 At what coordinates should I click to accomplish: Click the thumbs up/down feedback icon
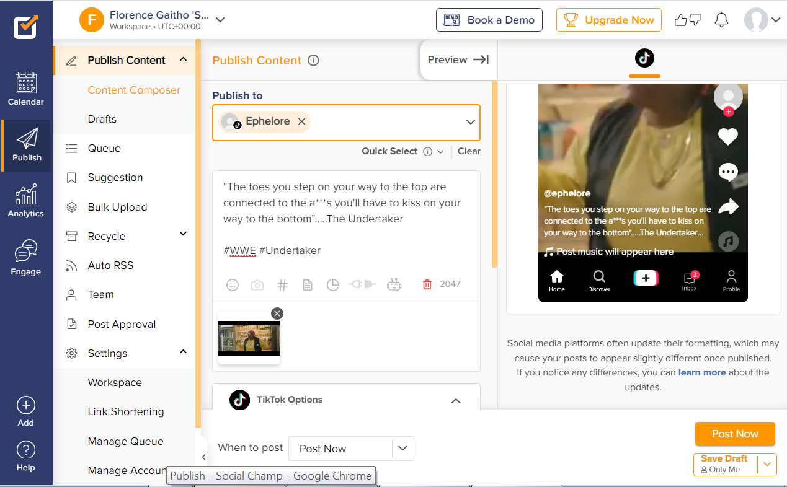[x=688, y=20]
